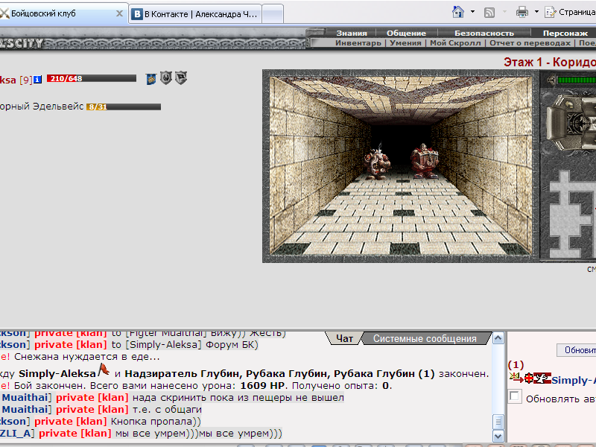Click the red health bar showing 210/648
Image resolution: width=596 pixels, height=447 pixels.
coord(91,79)
